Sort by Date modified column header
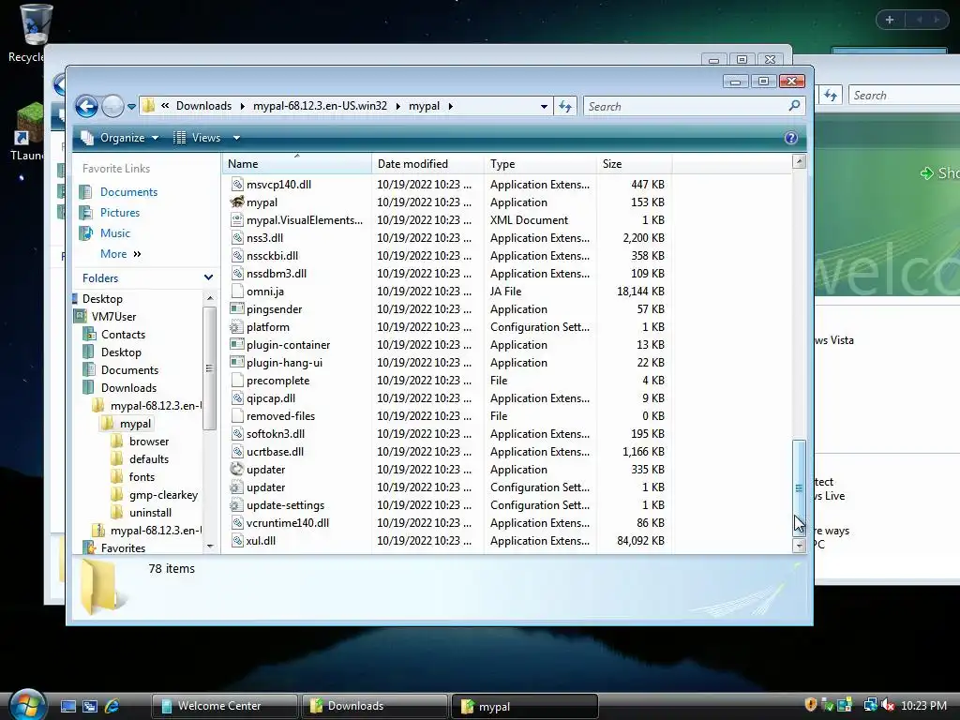Viewport: 960px width, 720px height. [427, 163]
